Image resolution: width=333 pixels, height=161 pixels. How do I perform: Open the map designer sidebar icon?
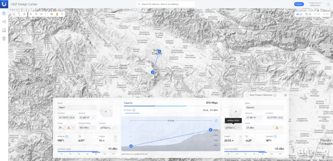pos(4,13)
